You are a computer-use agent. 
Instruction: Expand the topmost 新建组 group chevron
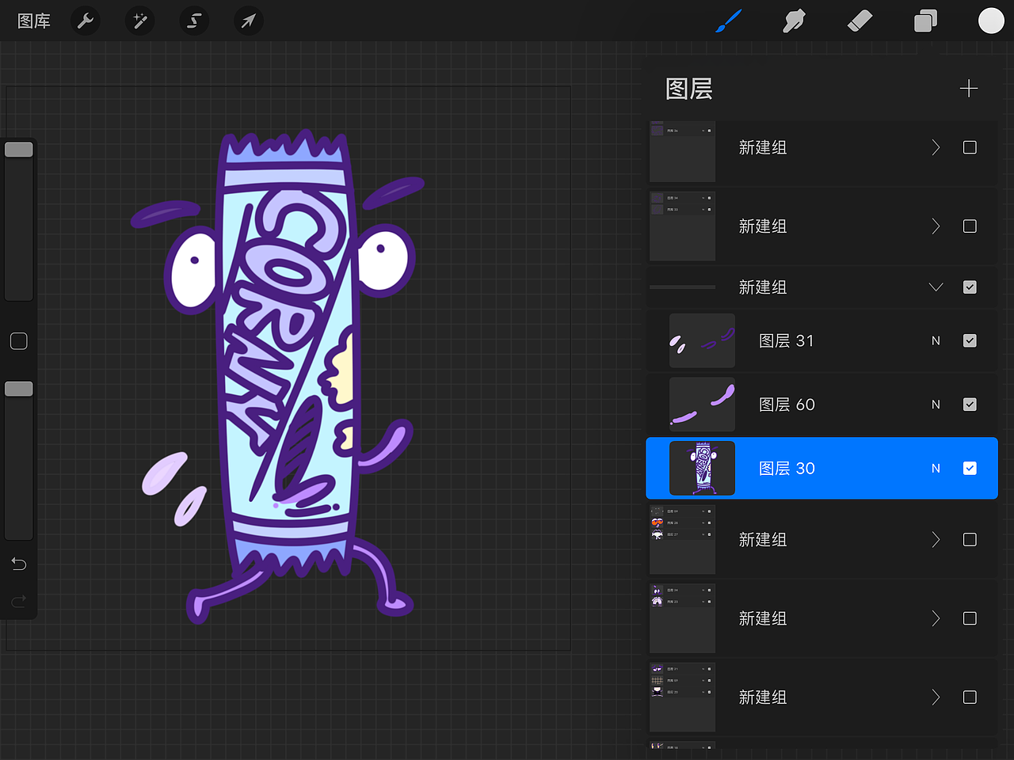click(x=936, y=147)
